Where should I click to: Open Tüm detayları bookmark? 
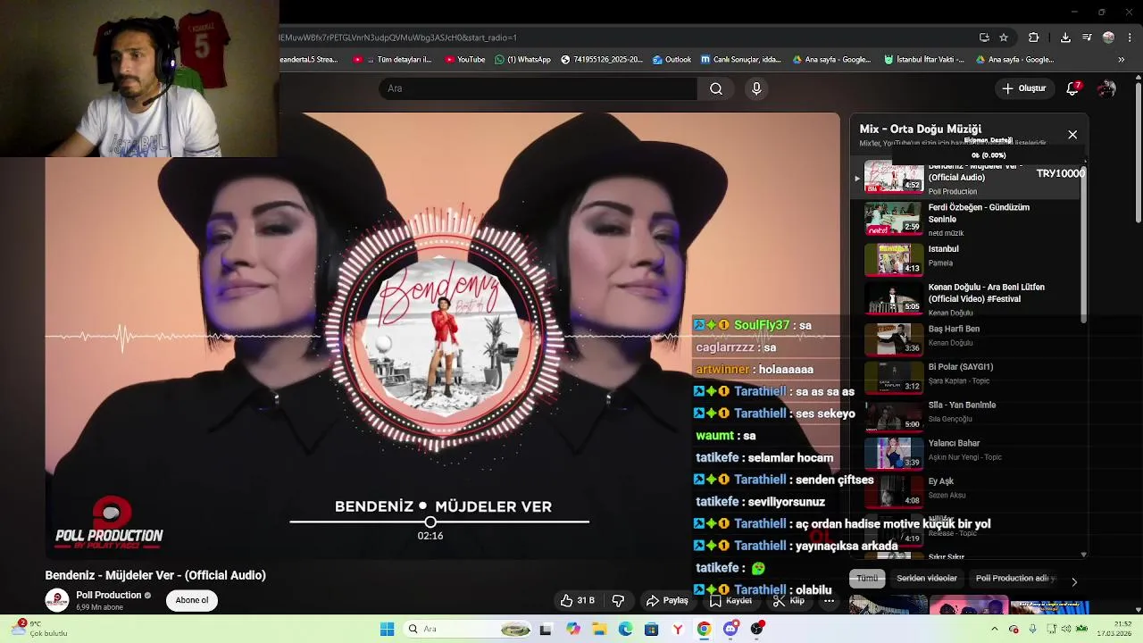point(393,60)
